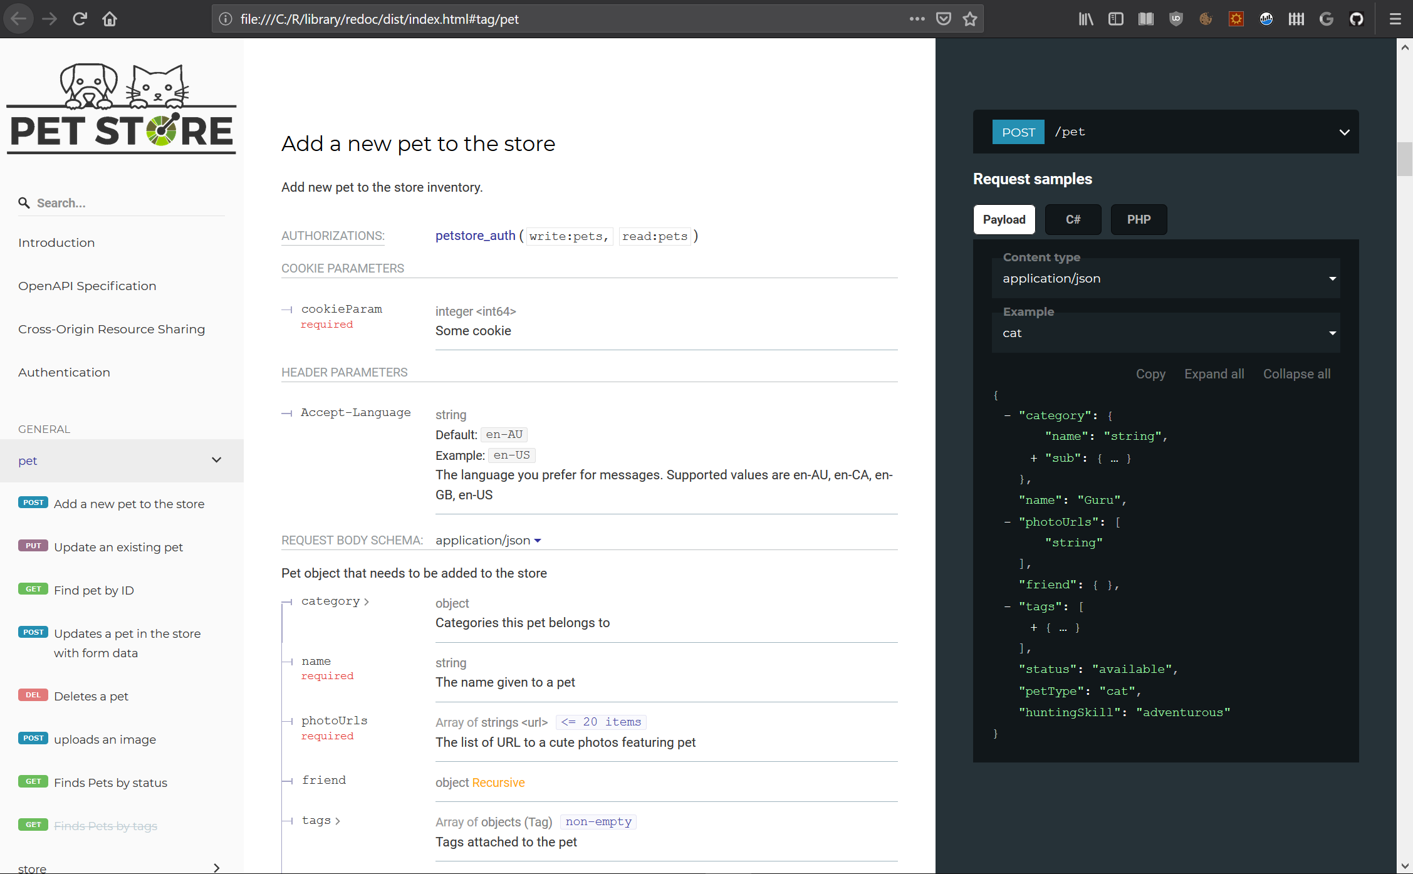Open the browser hamburger menu

(x=1395, y=19)
